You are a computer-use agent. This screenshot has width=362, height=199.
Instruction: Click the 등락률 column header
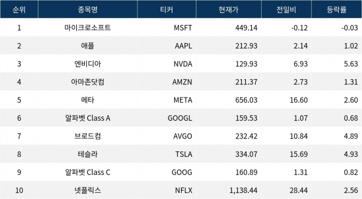[336, 9]
